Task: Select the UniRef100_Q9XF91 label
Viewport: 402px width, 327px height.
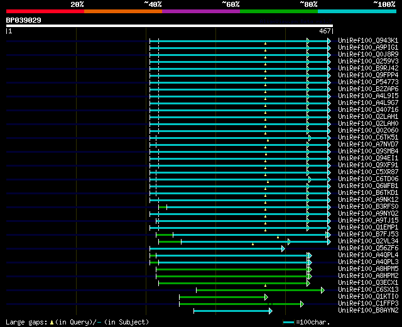Action: pos(368,165)
